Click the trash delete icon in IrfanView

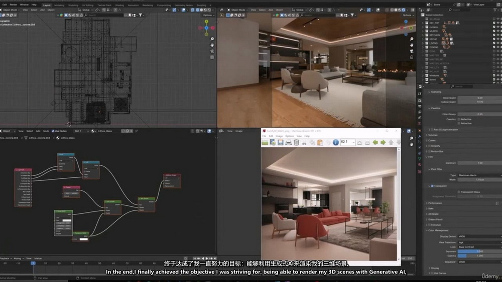click(297, 142)
